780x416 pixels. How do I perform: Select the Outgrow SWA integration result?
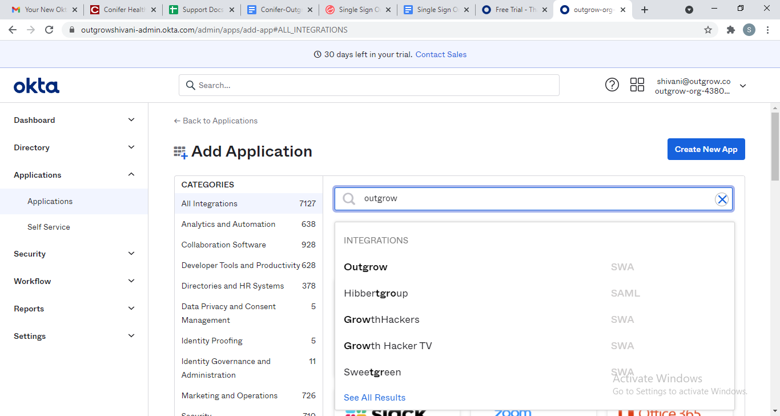534,267
